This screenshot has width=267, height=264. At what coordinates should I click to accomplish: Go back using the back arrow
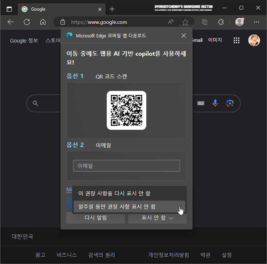pos(11,22)
